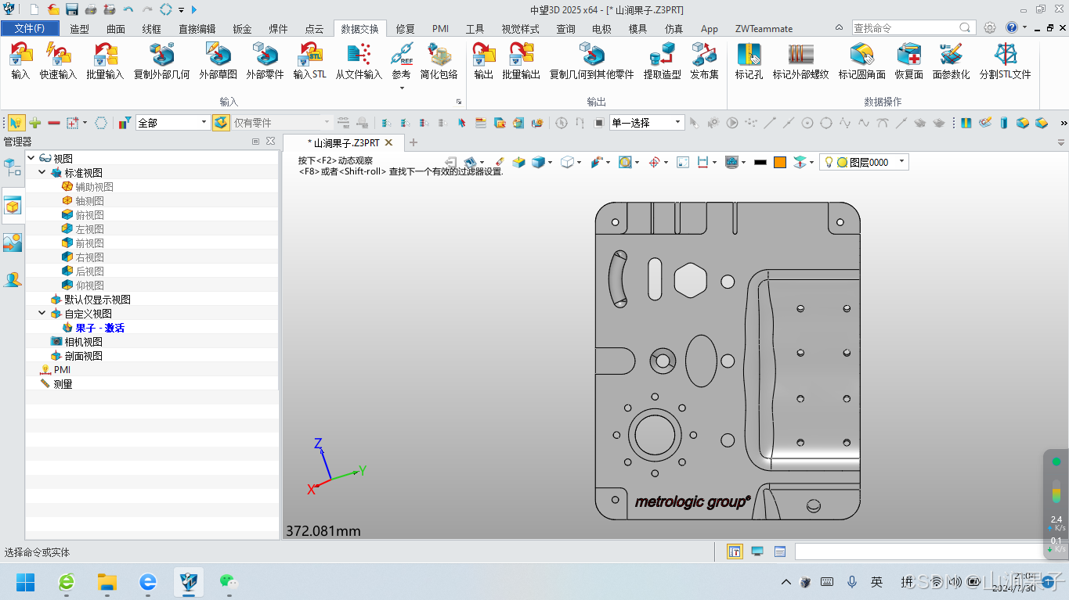The image size is (1069, 600).
Task: Open the user/role icon in left sidebar
Action: [x=13, y=279]
